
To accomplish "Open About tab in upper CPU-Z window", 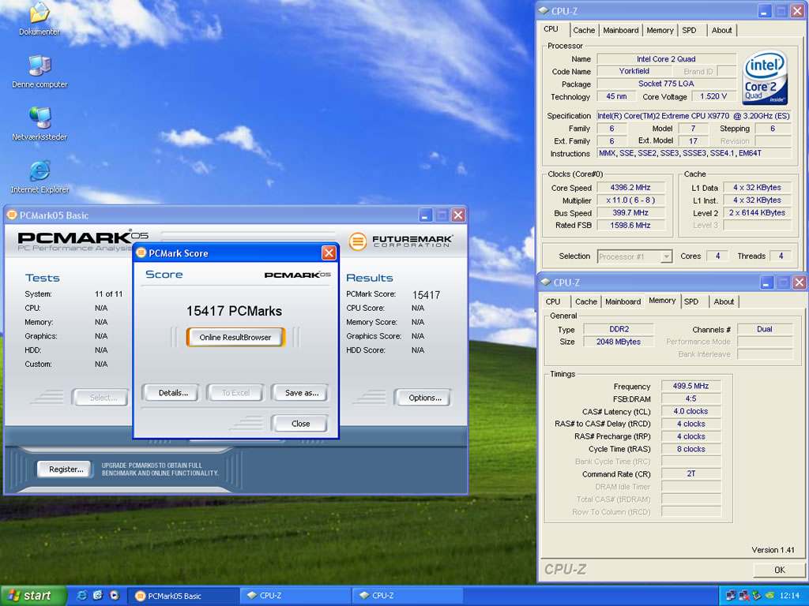I will tap(721, 31).
